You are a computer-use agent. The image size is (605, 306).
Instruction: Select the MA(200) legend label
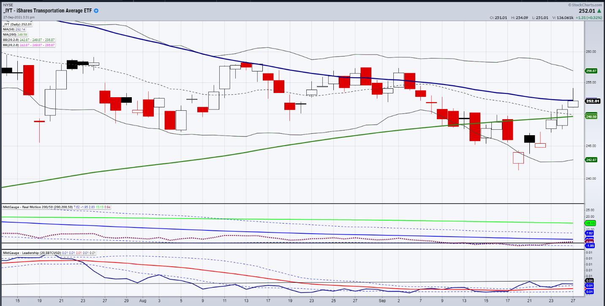point(12,34)
